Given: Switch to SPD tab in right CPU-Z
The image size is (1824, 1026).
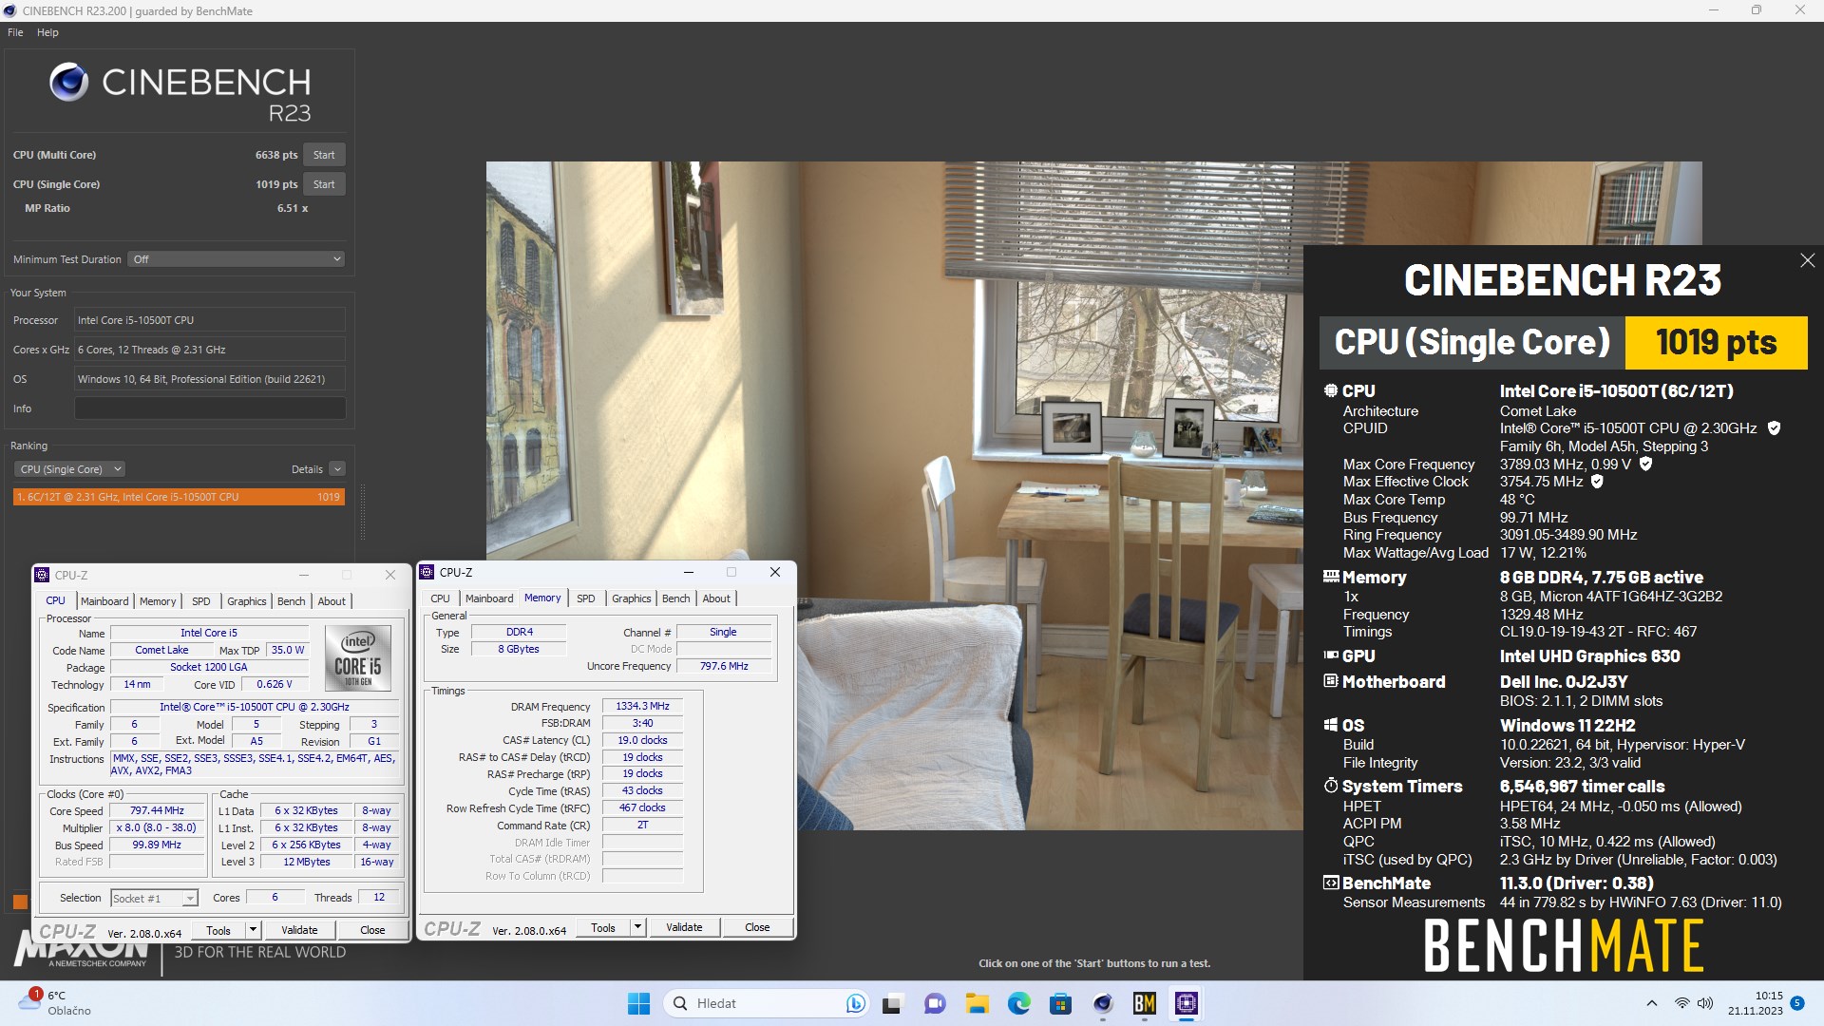Looking at the screenshot, I should coord(586,598).
